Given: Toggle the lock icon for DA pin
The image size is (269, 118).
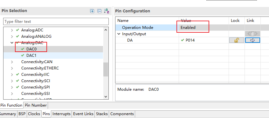Looking at the screenshot, I should [x=237, y=40].
